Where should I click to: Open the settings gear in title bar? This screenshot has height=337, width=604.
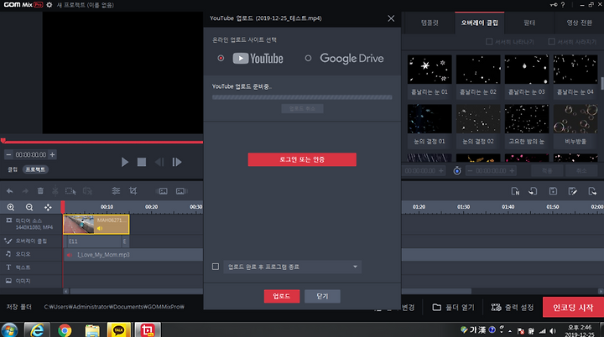pyautogui.click(x=49, y=5)
